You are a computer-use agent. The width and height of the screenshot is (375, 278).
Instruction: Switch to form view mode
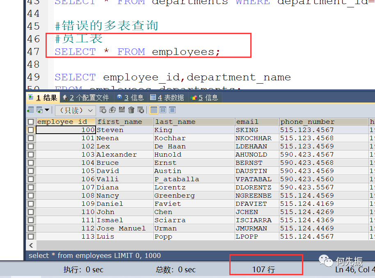point(163,110)
